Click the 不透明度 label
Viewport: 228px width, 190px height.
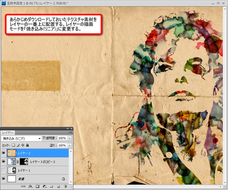click(49, 138)
